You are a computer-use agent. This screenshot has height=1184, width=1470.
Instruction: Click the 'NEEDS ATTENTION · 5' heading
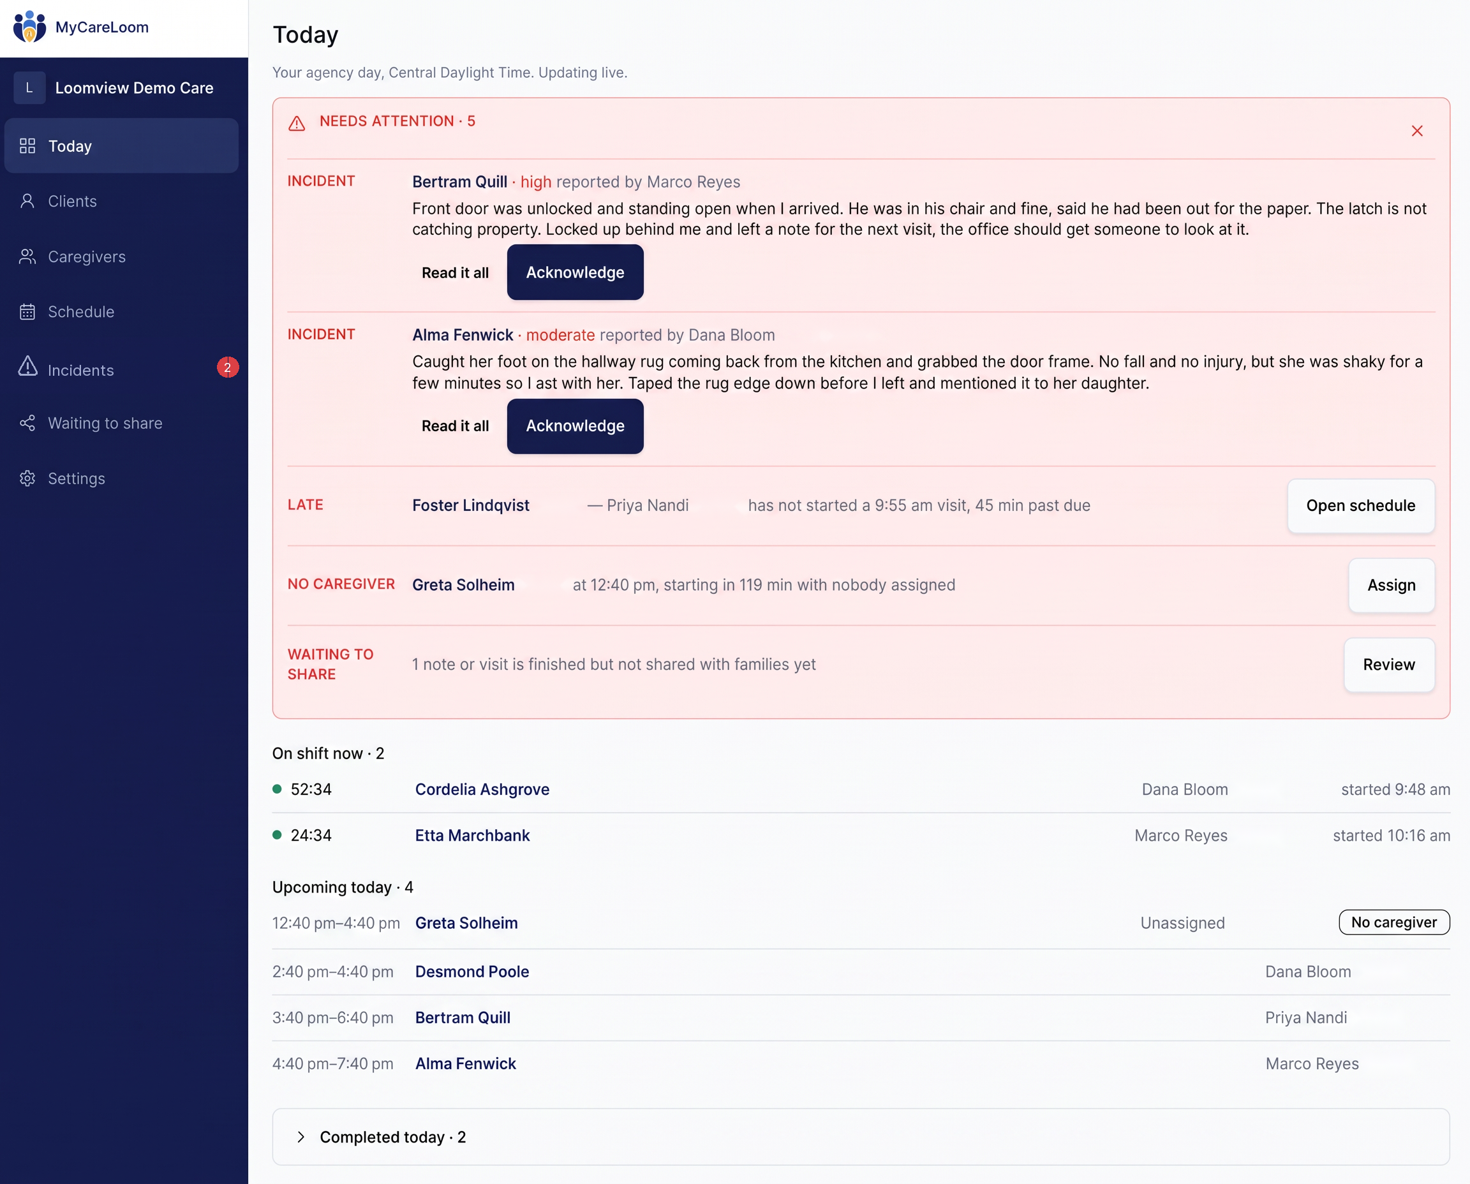point(397,121)
